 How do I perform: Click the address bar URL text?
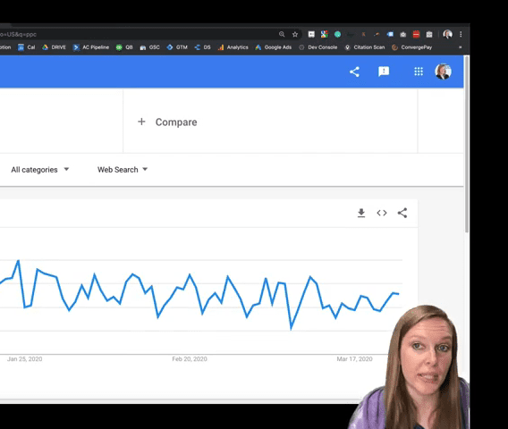coord(18,34)
